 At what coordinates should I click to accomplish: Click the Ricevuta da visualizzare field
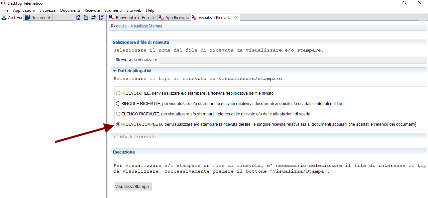click(x=293, y=60)
